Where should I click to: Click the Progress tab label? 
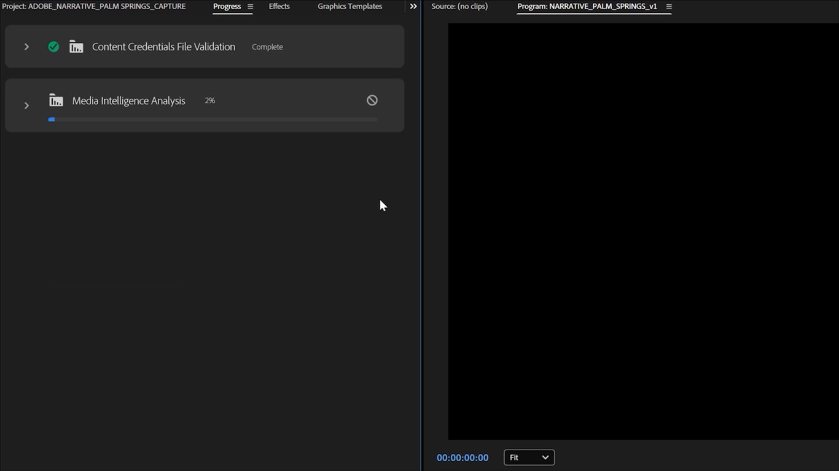[x=227, y=7]
